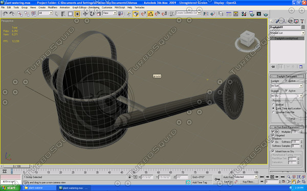
Task: Open the File menu
Action: pyautogui.click(x=3, y=8)
